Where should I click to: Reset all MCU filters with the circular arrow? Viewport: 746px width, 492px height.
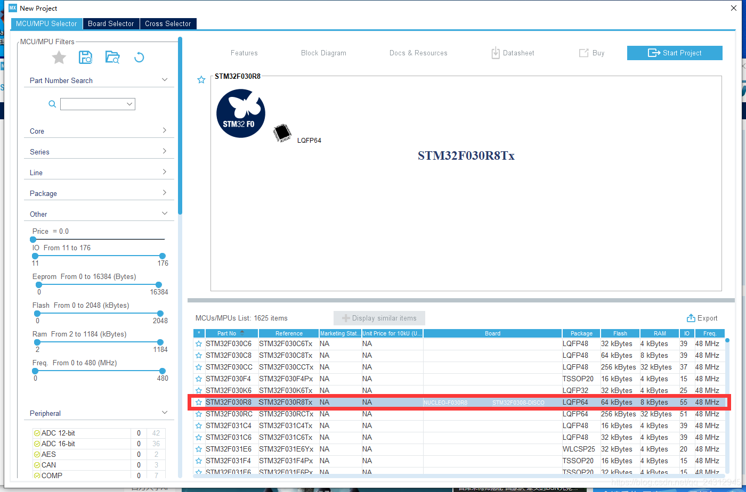[x=139, y=58]
